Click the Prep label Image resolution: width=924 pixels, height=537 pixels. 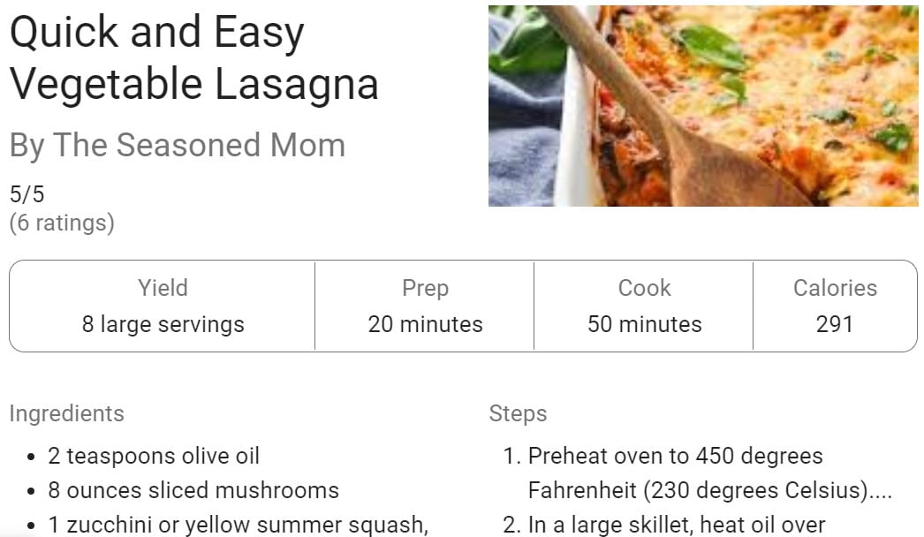click(x=425, y=288)
